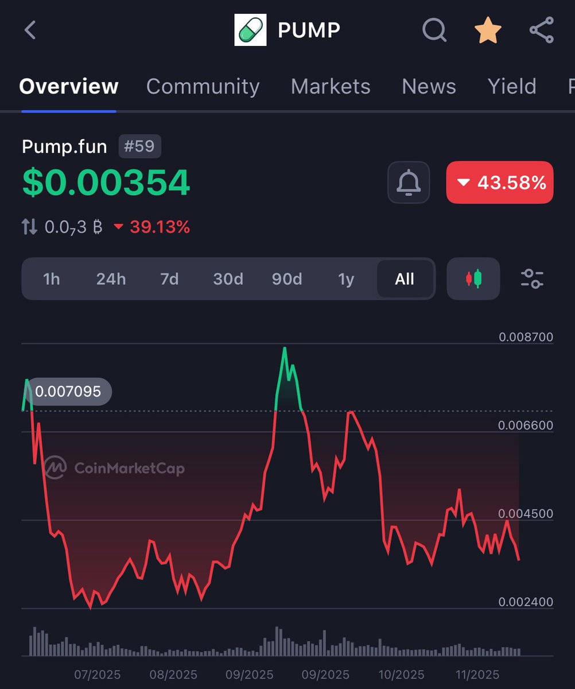This screenshot has width=575, height=689.
Task: Tap the share icon
Action: click(x=541, y=30)
